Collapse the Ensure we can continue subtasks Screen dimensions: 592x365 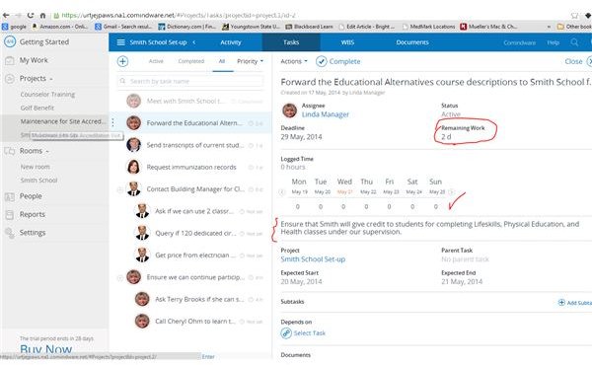click(120, 278)
